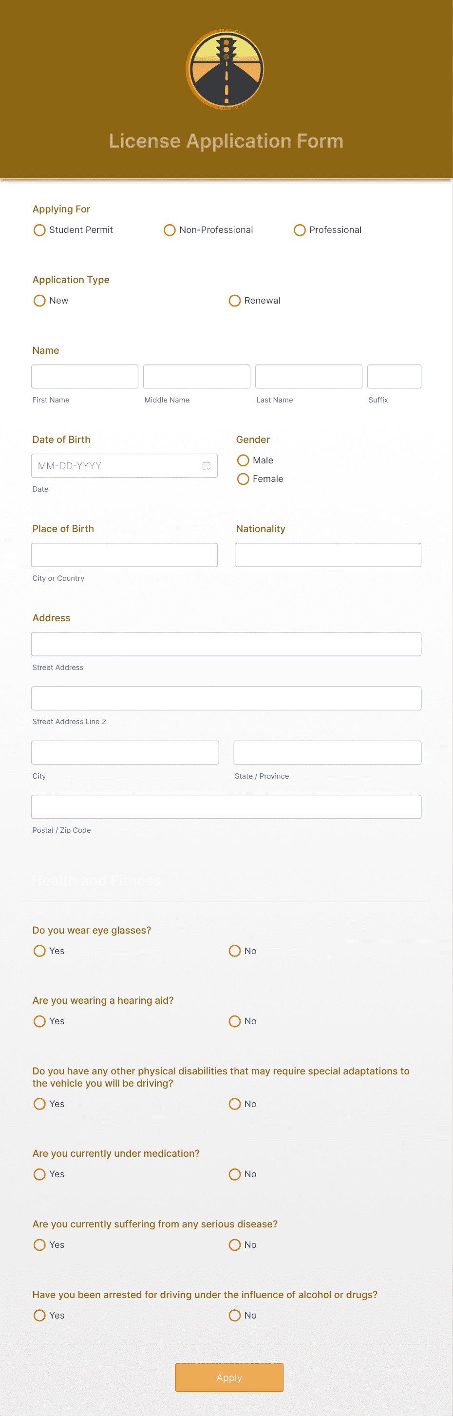The image size is (453, 1416).
Task: Select No for serious disease question
Action: coord(235,1244)
